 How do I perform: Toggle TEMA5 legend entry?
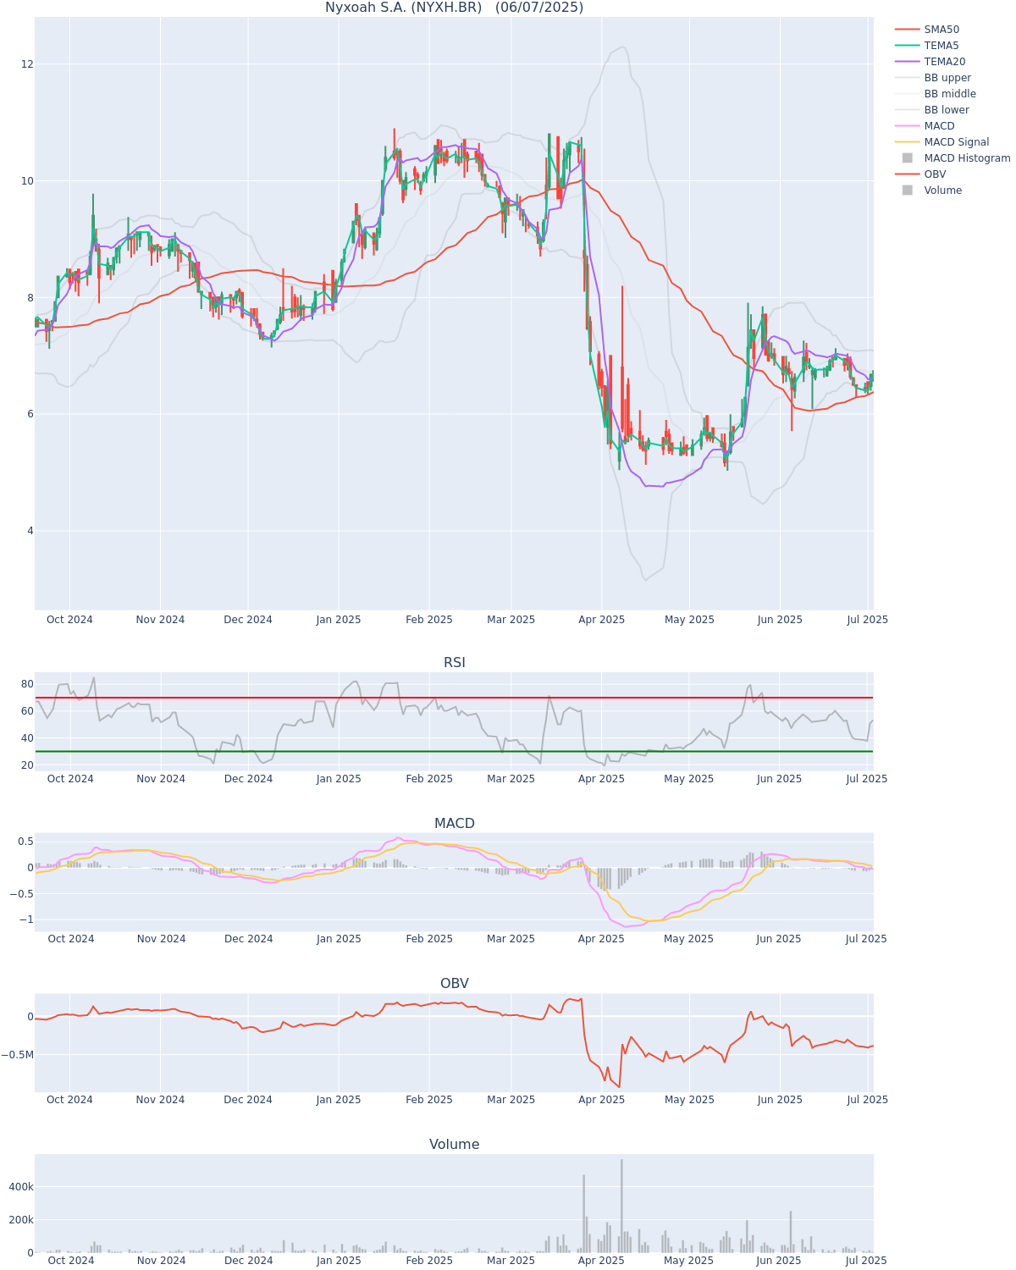point(927,46)
